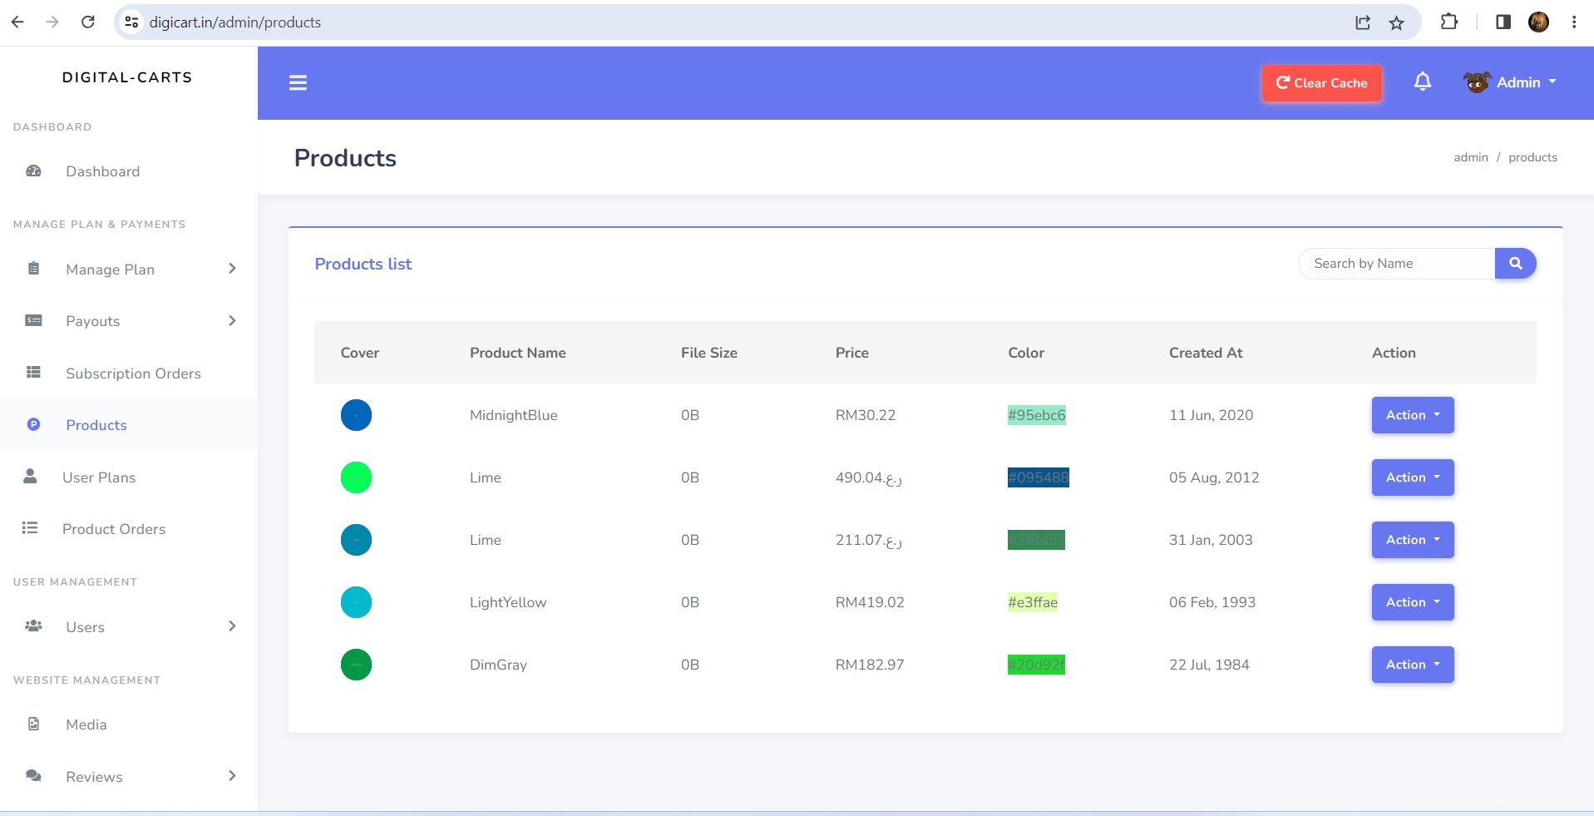1594x816 pixels.
Task: Toggle the hamburger sidebar menu
Action: pyautogui.click(x=298, y=82)
